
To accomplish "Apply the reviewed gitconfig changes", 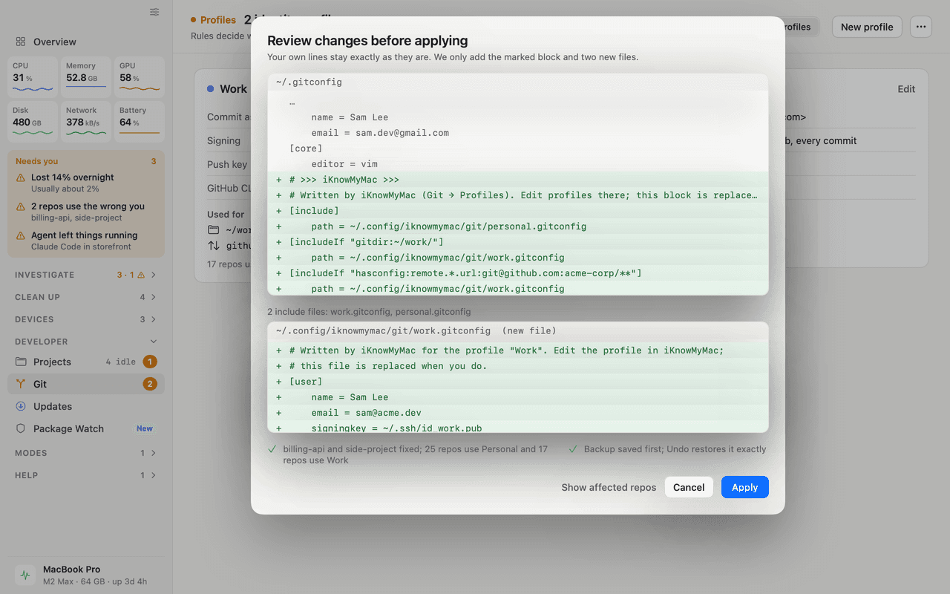I will 744,487.
